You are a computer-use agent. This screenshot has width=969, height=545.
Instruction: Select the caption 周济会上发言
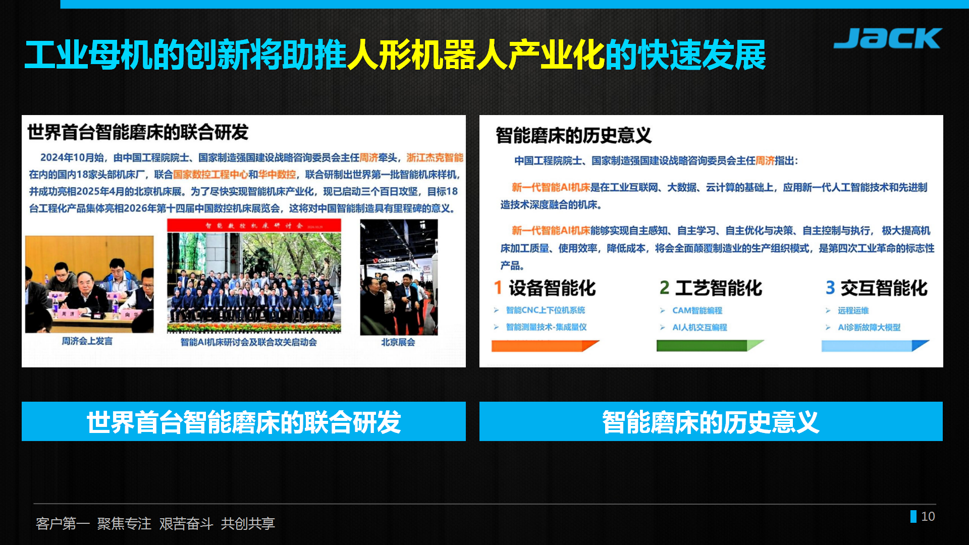click(87, 341)
